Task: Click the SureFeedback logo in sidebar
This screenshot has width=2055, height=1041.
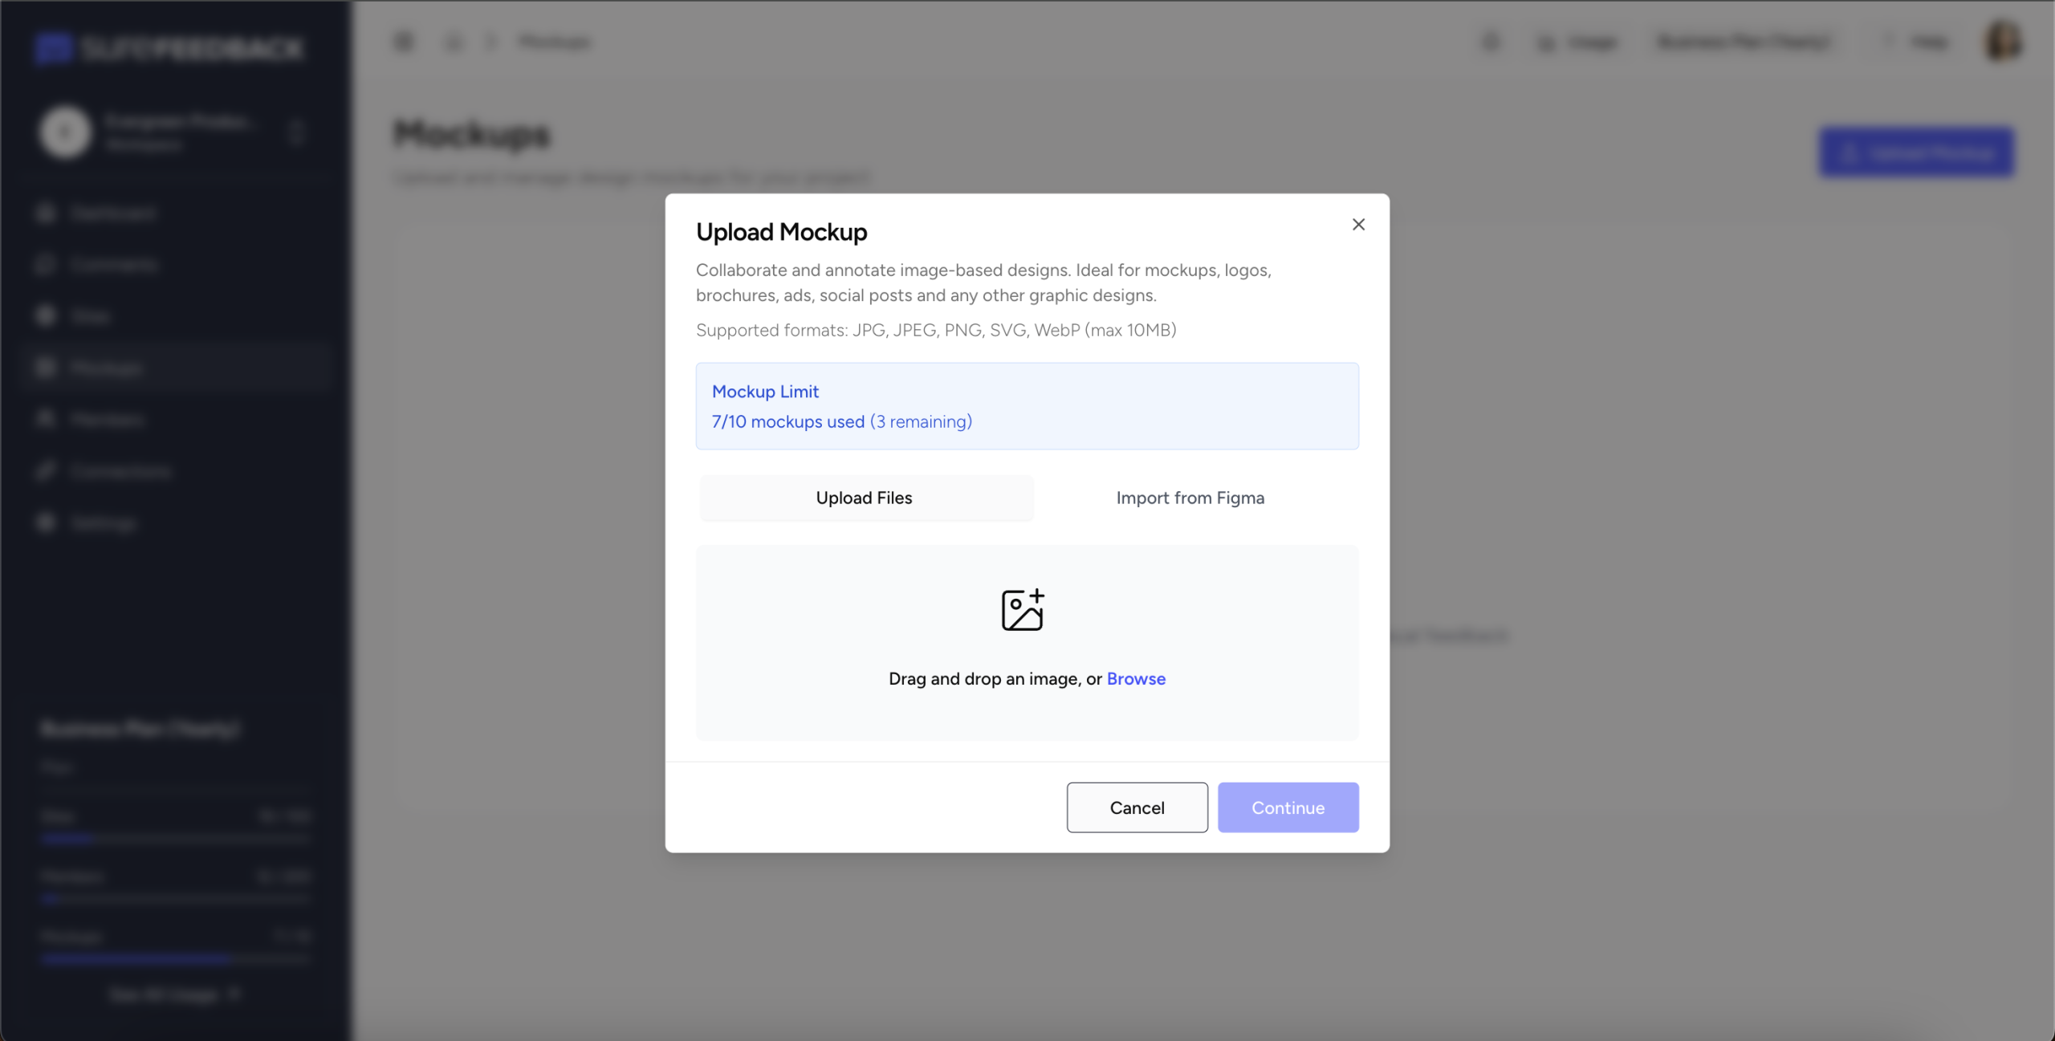Action: [x=169, y=48]
